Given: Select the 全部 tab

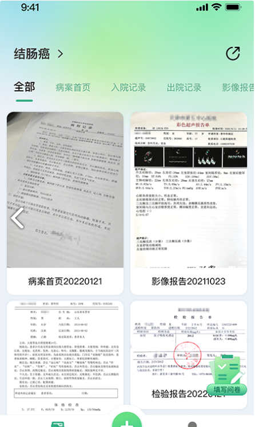Looking at the screenshot, I should tap(25, 87).
